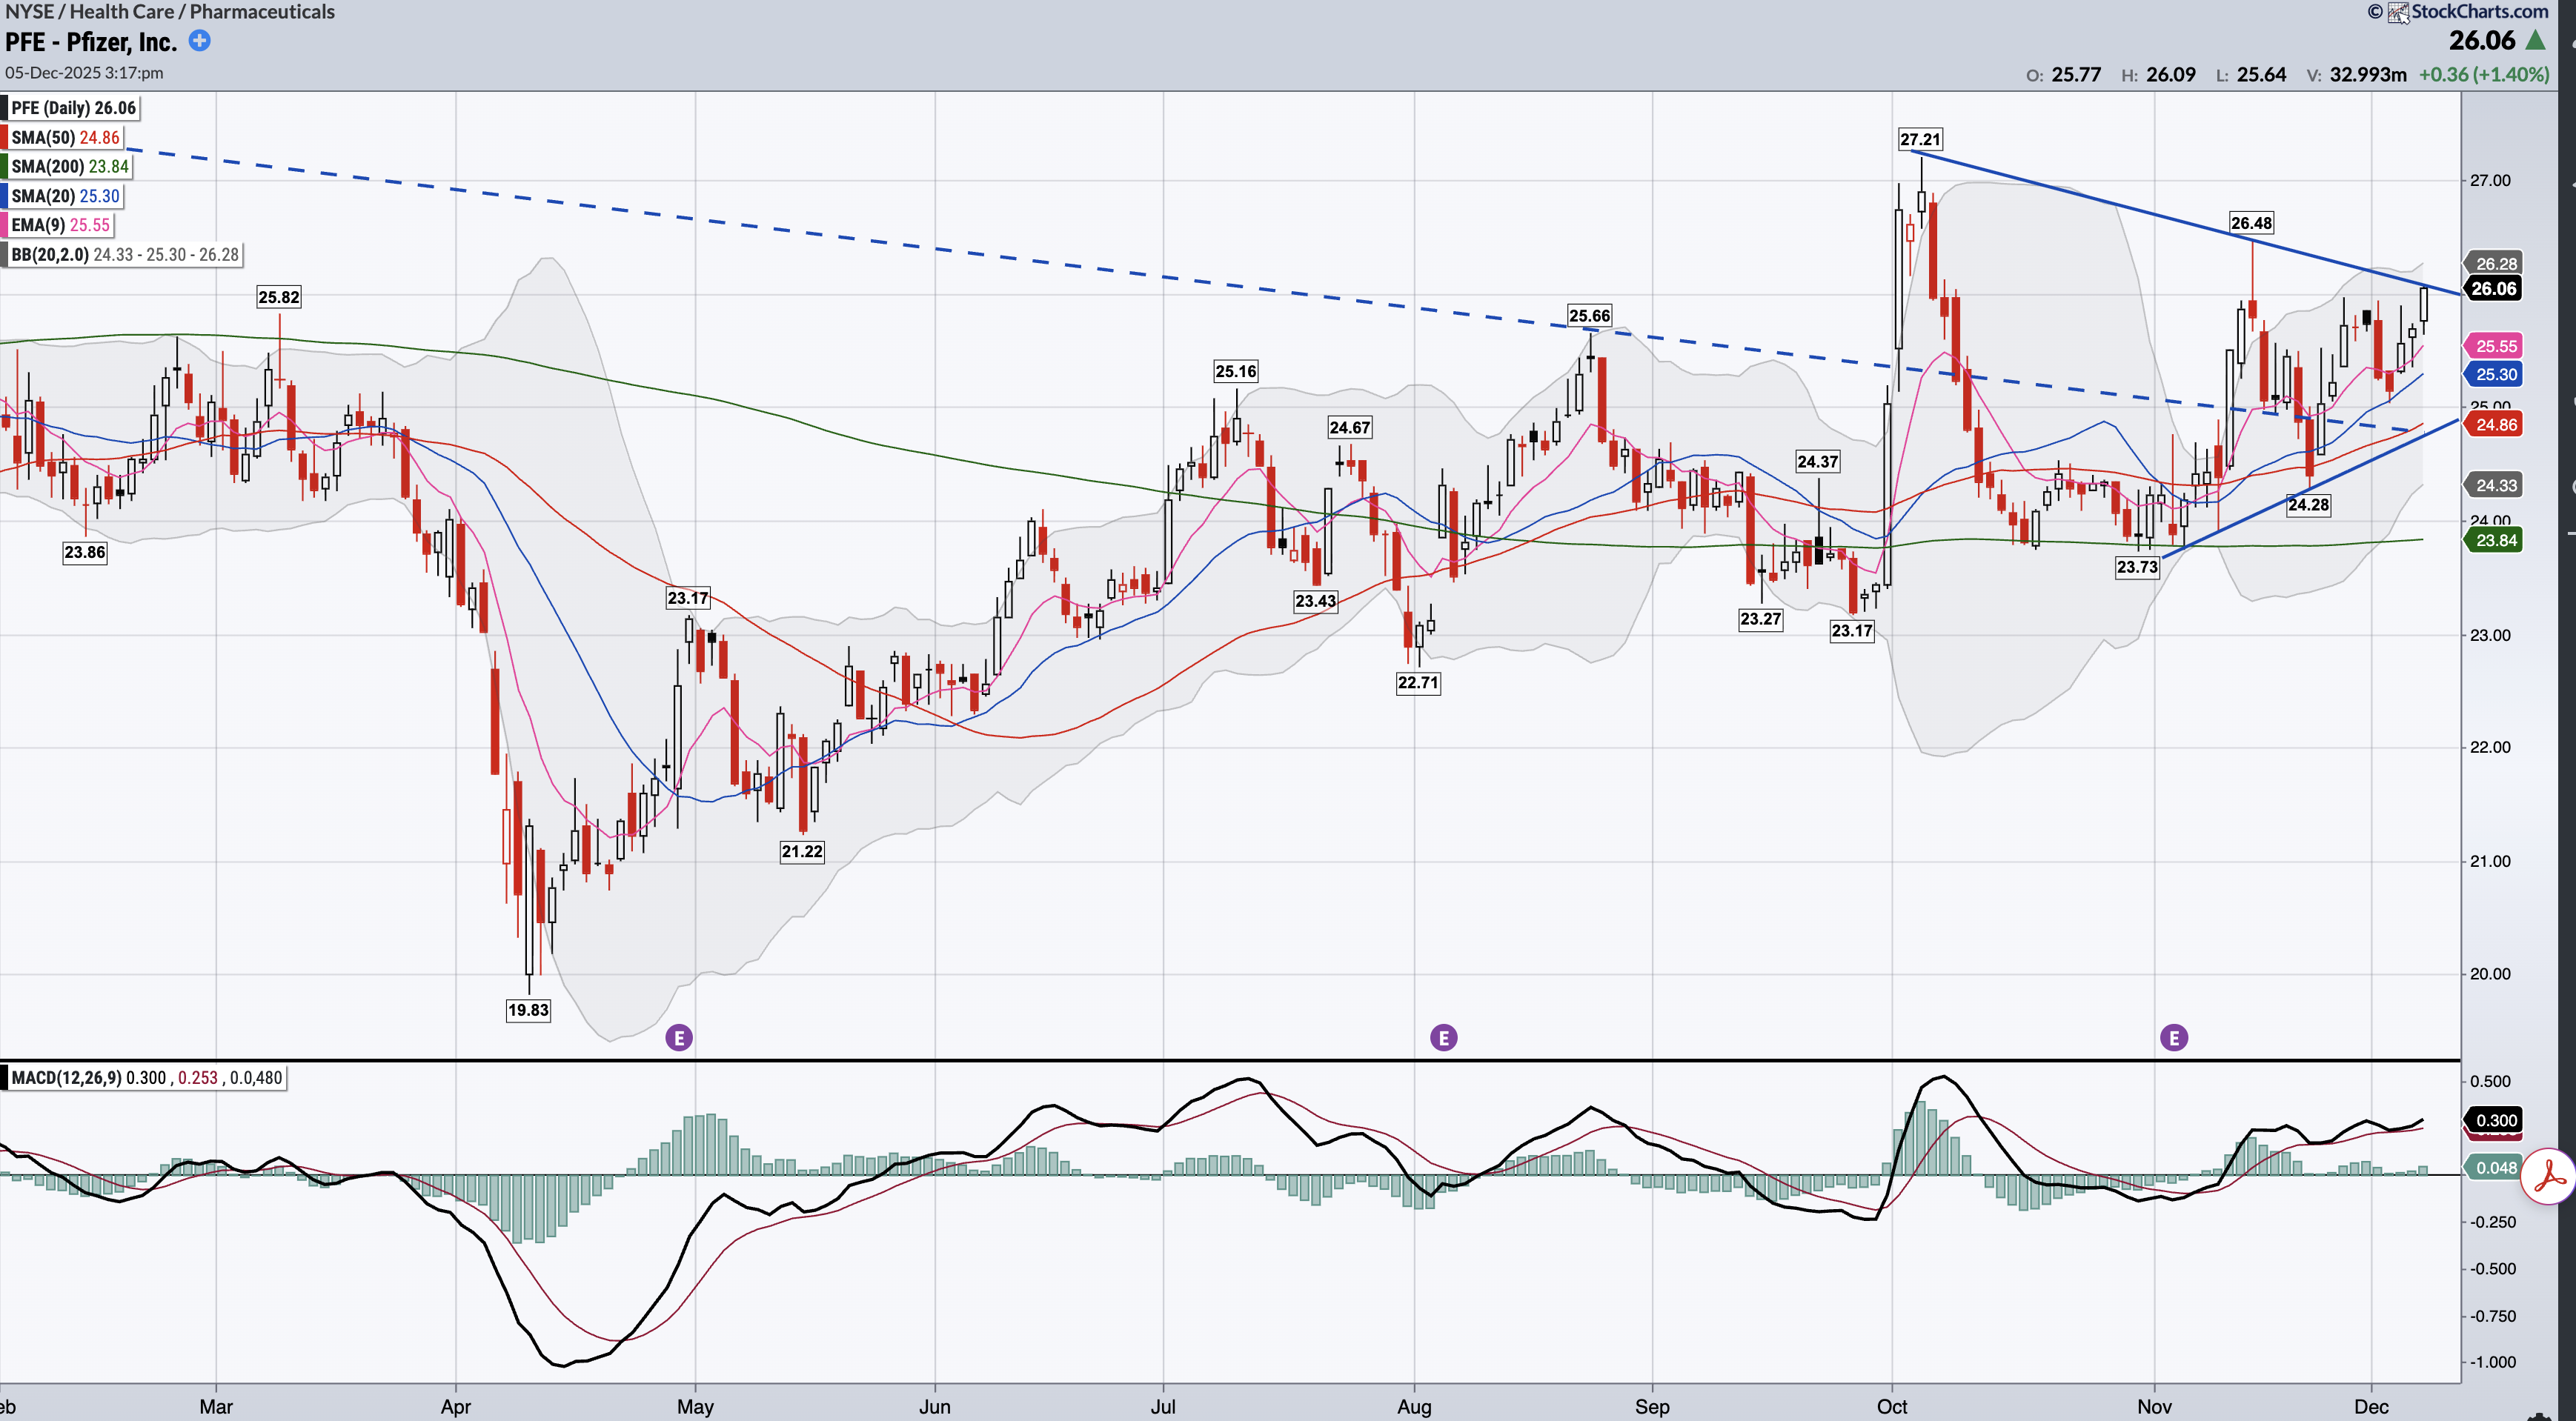The image size is (2576, 1421).
Task: Click the PFE - Pfizer, Inc. title
Action: click(91, 42)
